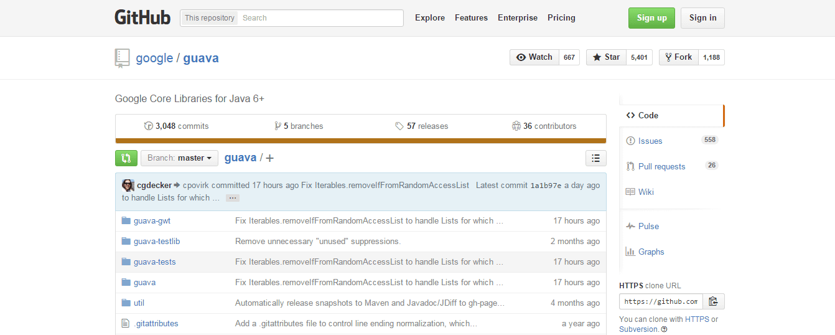Click cgdecker's avatar thumbnail
The width and height of the screenshot is (835, 335).
(x=128, y=185)
